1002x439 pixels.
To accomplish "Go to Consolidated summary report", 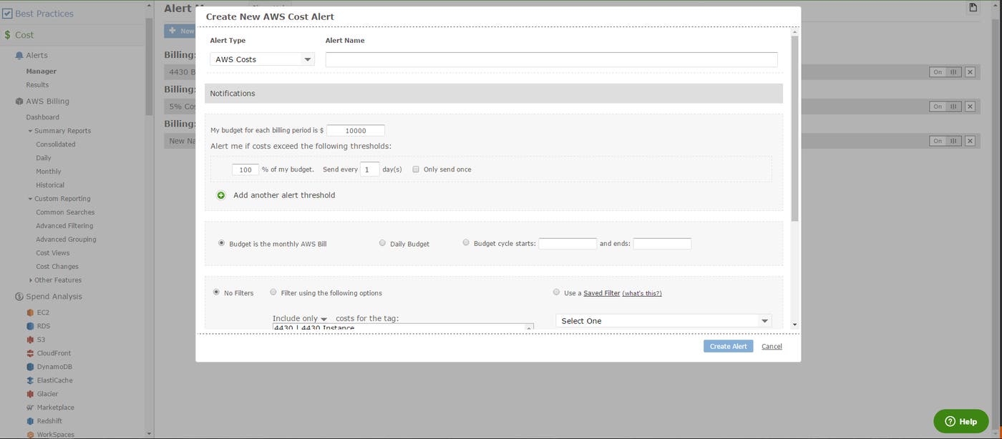I will coord(55,144).
